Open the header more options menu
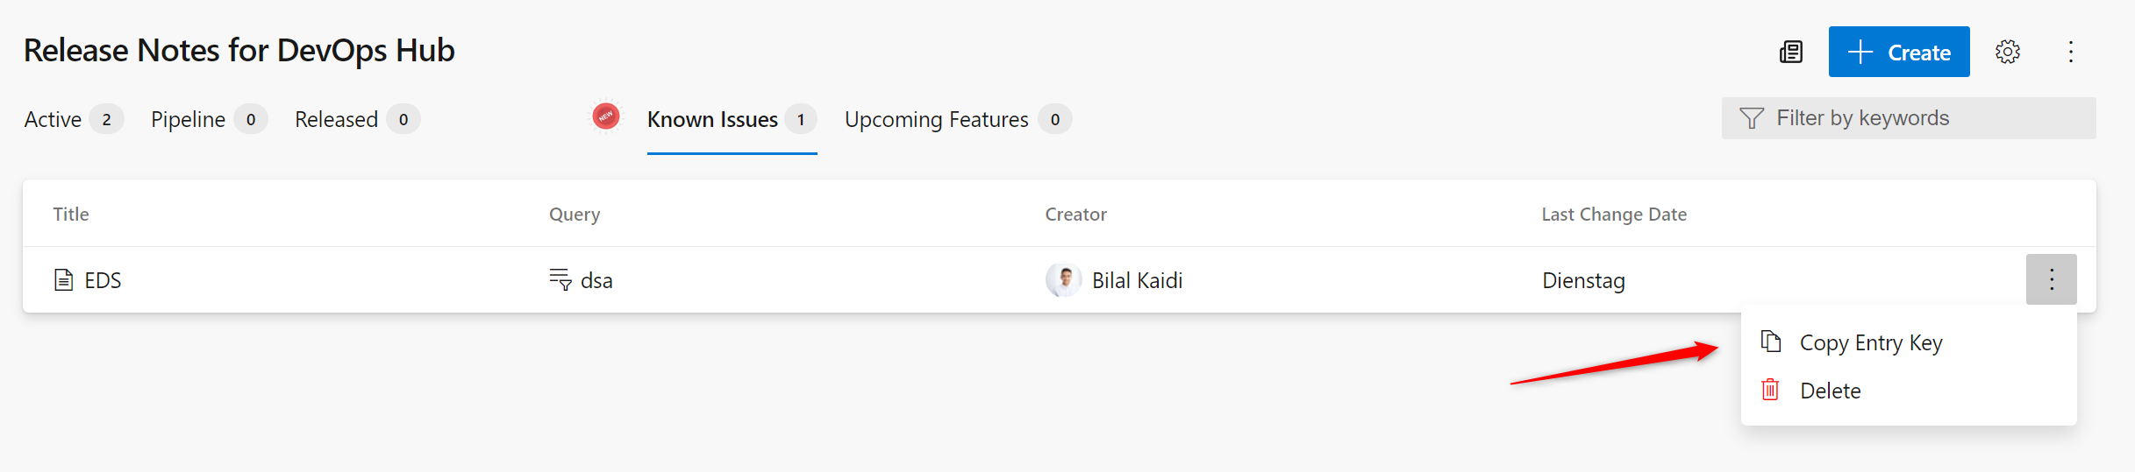The height and width of the screenshot is (472, 2135). click(x=2071, y=53)
